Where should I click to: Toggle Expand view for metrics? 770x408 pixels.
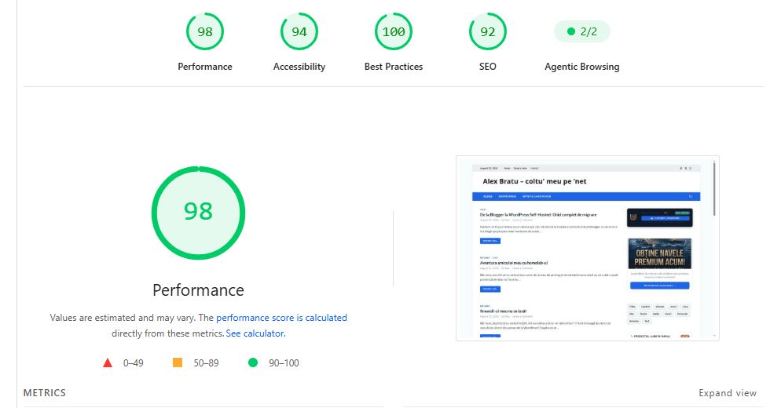[728, 393]
